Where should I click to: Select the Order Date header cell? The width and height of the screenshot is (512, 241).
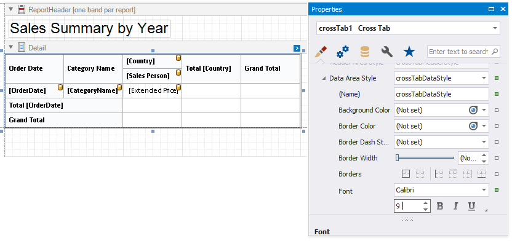click(34, 68)
